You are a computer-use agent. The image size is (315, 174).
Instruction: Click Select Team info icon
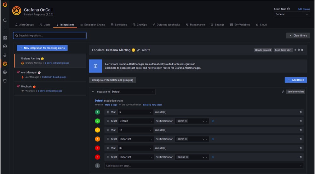pyautogui.click(x=289, y=9)
